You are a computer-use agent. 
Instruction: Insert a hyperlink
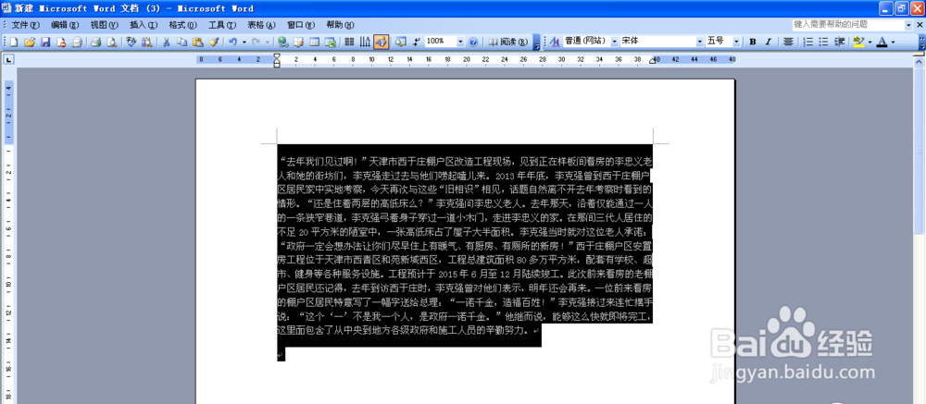(x=282, y=42)
